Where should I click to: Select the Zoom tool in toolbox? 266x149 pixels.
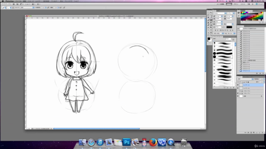pyautogui.click(x=211, y=35)
